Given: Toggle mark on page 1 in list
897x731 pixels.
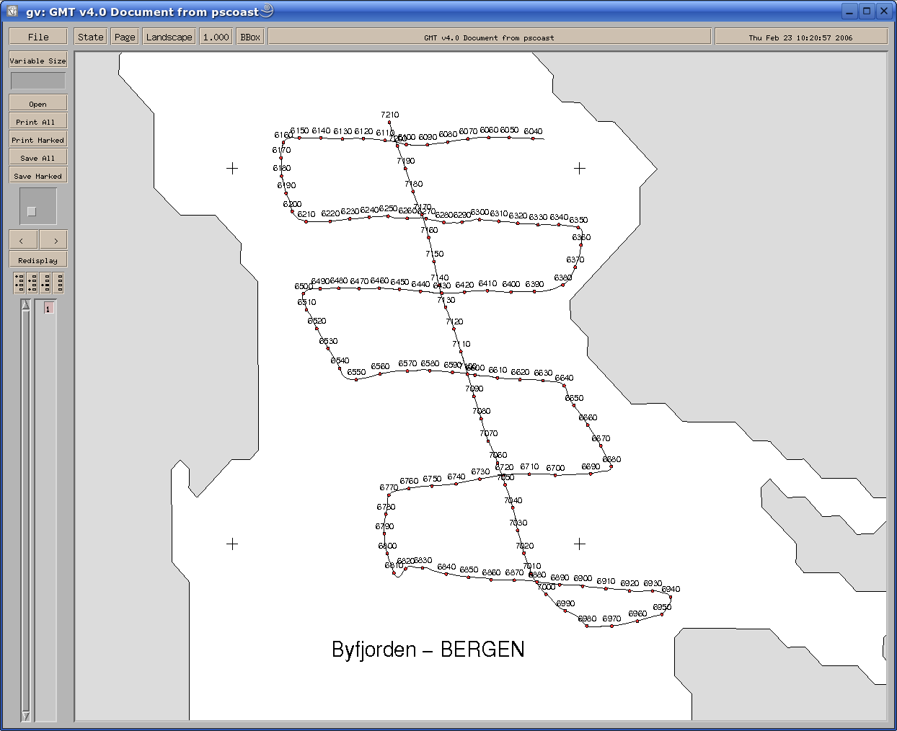Looking at the screenshot, I should [48, 309].
